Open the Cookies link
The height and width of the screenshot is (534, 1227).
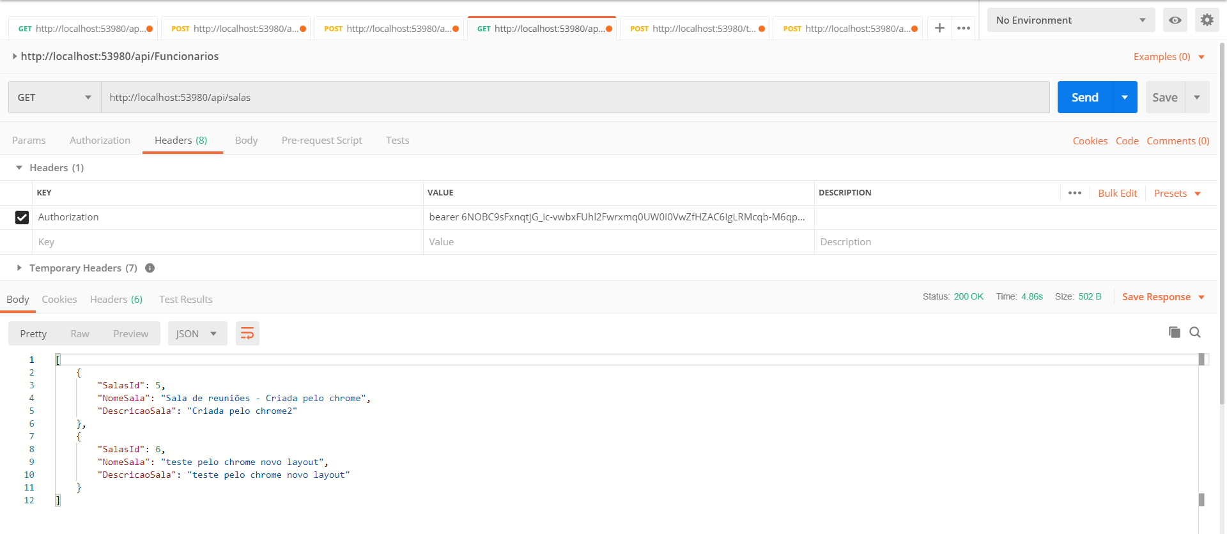coord(1090,141)
